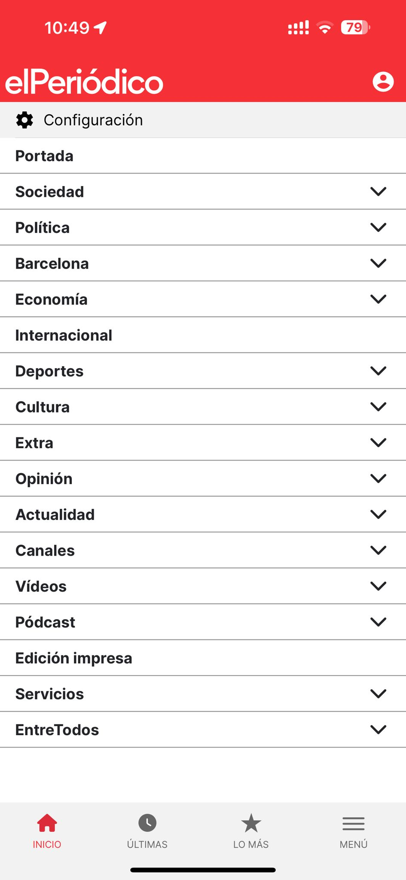Viewport: 406px width, 880px height.
Task: Tap the battery indicator in status bar
Action: (355, 28)
